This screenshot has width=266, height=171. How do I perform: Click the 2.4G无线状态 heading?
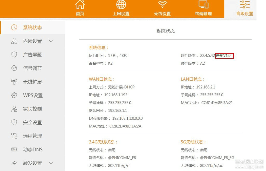[x=103, y=142]
